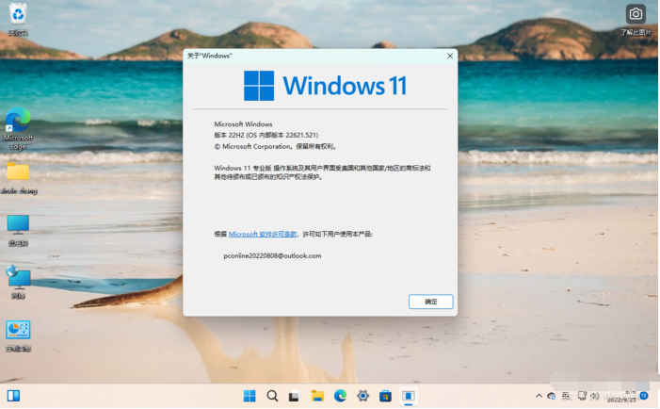Screen dimensions: 660x409
Task: Open Microsoft Store from taskbar
Action: pos(385,396)
